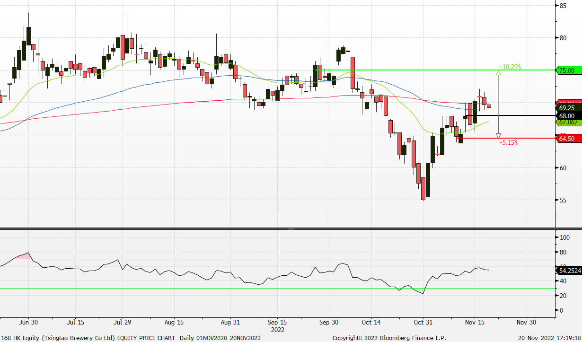Click the 69.25 last price tag
Image resolution: width=582 pixels, height=342 pixels.
pyautogui.click(x=570, y=108)
